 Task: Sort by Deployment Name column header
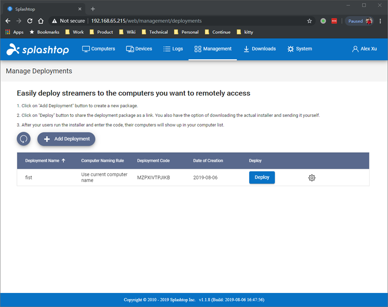coord(45,161)
